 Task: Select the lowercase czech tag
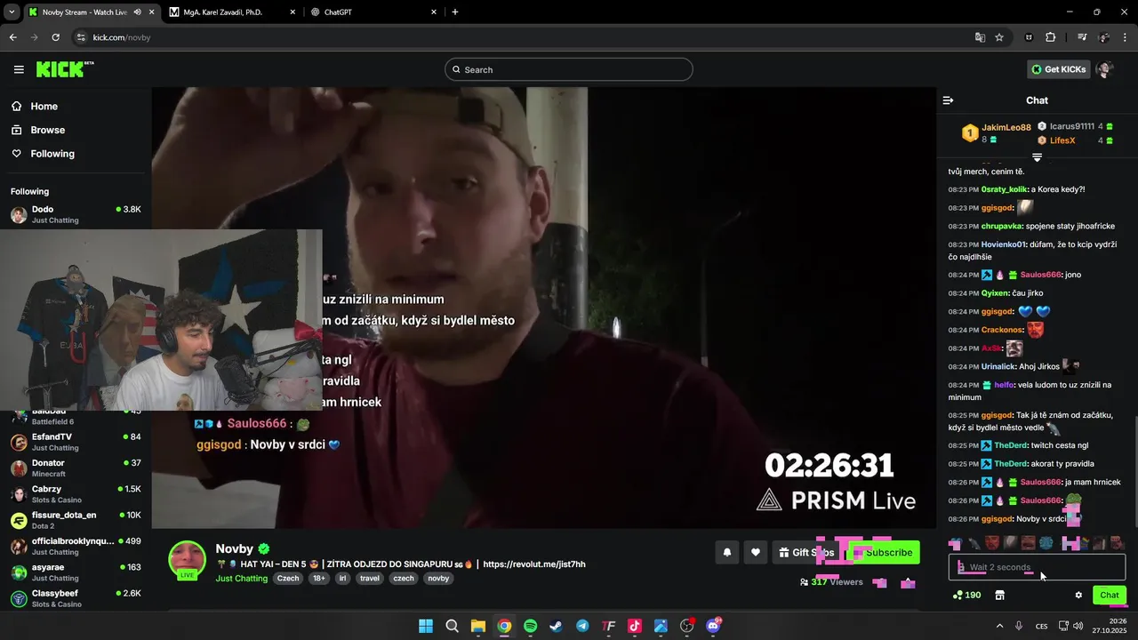pyautogui.click(x=404, y=578)
